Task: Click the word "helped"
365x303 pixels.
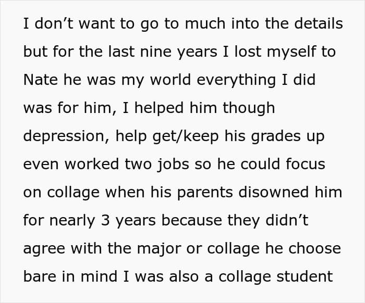Action: pos(159,108)
